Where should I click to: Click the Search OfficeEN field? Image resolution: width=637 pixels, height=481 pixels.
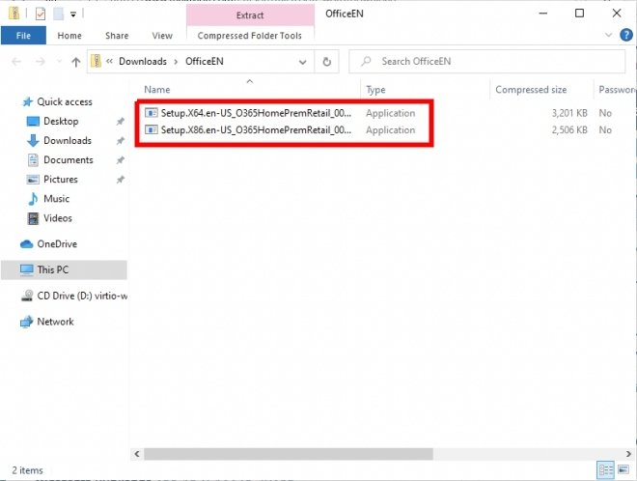(486, 62)
